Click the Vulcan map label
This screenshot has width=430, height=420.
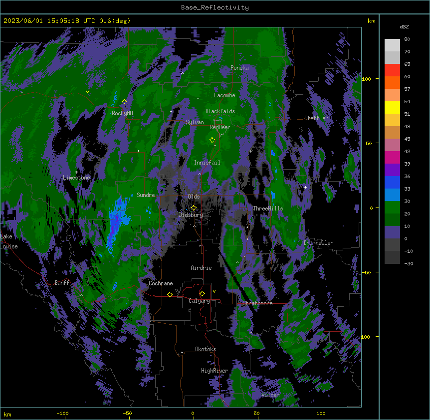(x=270, y=395)
